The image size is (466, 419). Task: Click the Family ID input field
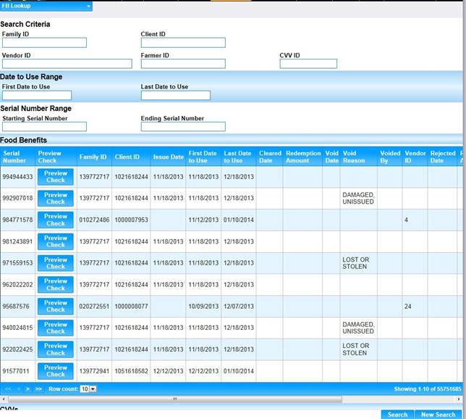(x=44, y=43)
